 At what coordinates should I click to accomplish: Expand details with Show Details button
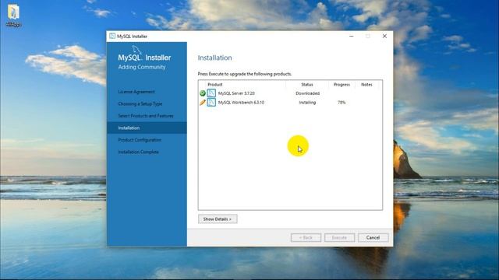[x=218, y=219]
